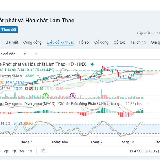Click the purple D dividend marker

pos(73,96)
